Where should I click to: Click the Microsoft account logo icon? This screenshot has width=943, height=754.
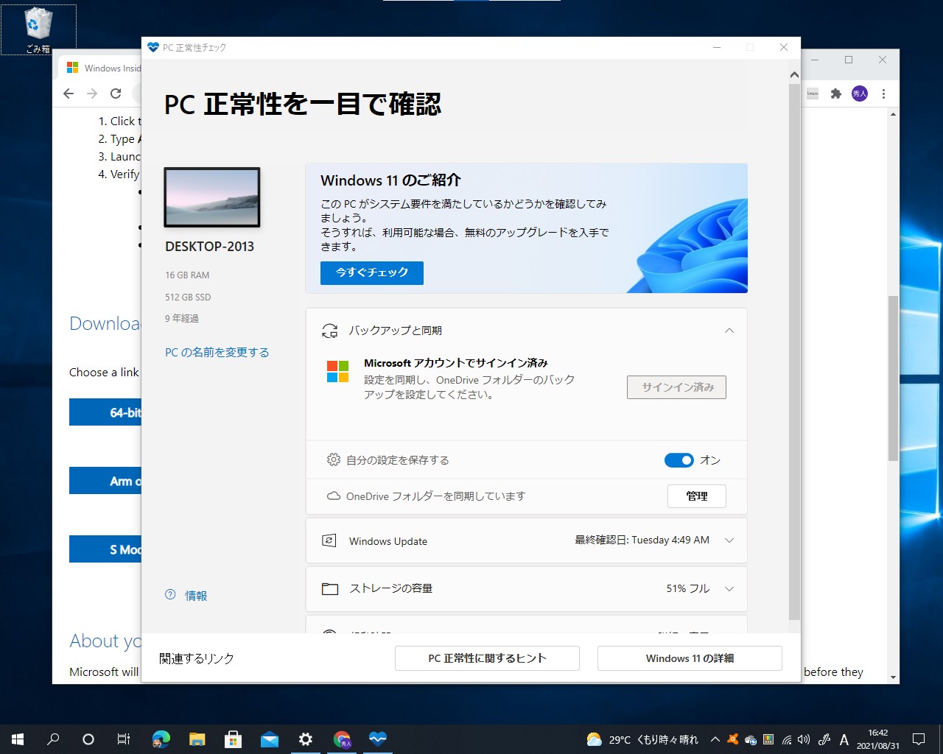(x=337, y=373)
